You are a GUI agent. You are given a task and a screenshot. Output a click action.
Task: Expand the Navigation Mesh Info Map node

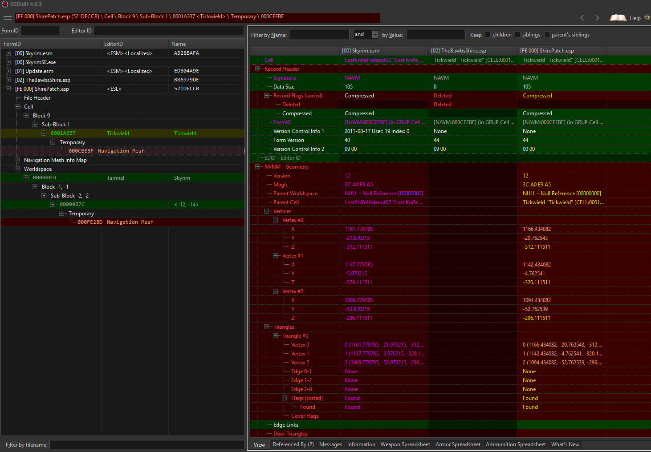click(x=17, y=160)
